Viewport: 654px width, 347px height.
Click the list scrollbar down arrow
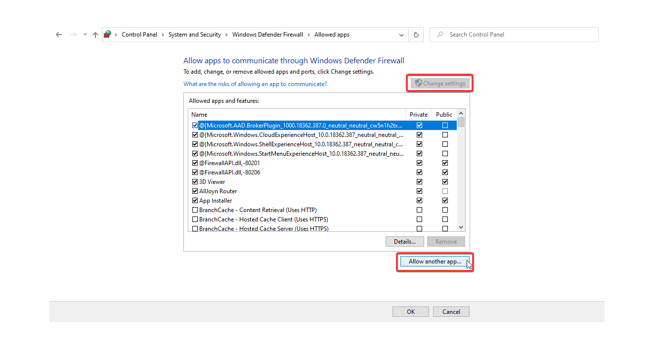click(x=461, y=227)
